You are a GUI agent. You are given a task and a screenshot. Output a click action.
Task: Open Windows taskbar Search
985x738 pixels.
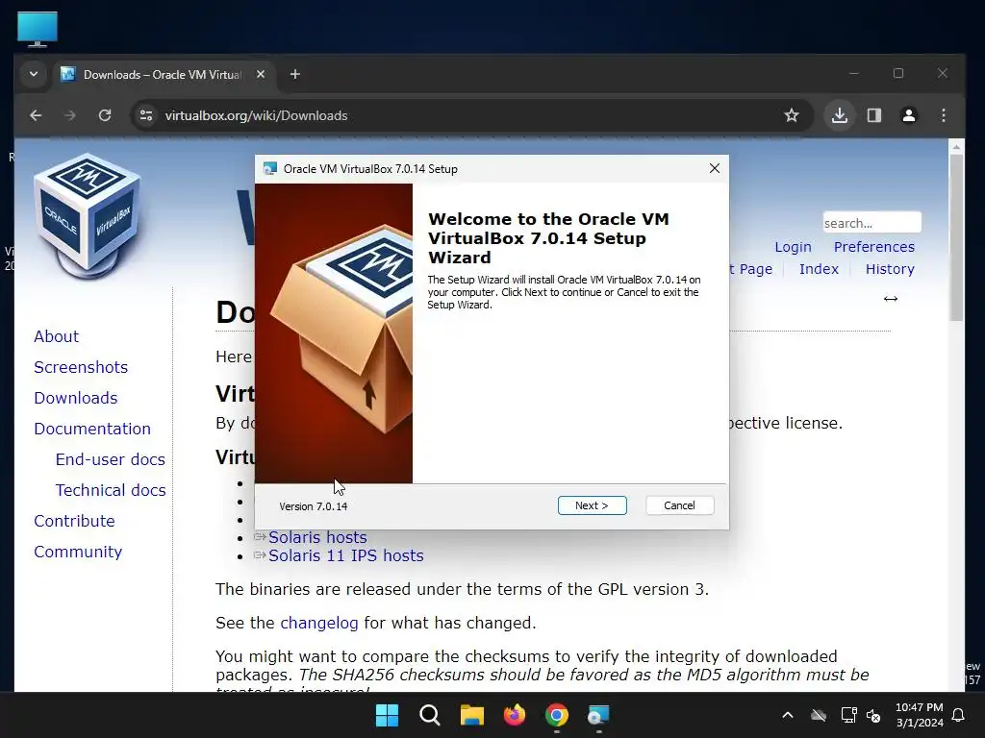tap(430, 715)
